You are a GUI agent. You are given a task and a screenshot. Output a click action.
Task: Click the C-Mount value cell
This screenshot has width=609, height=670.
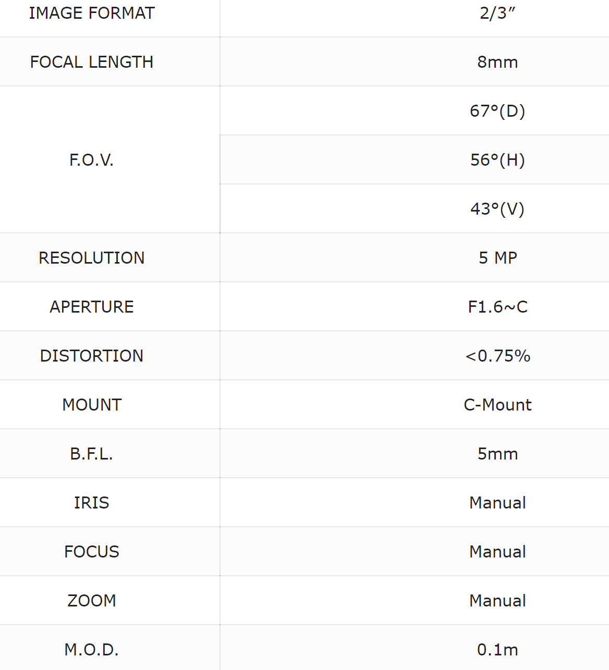pos(415,405)
